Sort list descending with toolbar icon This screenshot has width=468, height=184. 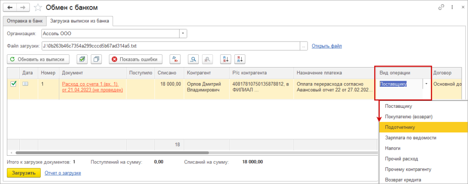coord(240,59)
